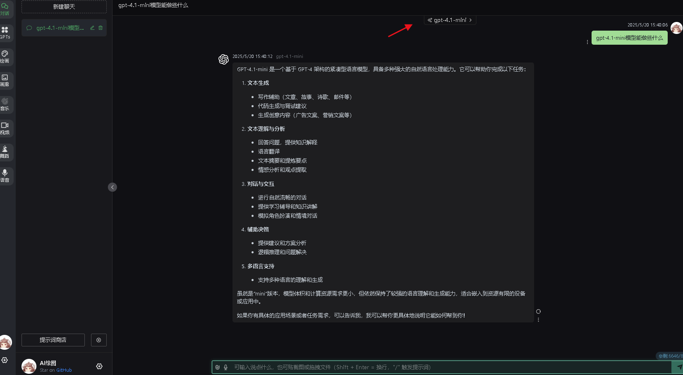Image resolution: width=683 pixels, height=375 pixels.
Task: Open the 绘画 drawing palette icon
Action: (5, 57)
